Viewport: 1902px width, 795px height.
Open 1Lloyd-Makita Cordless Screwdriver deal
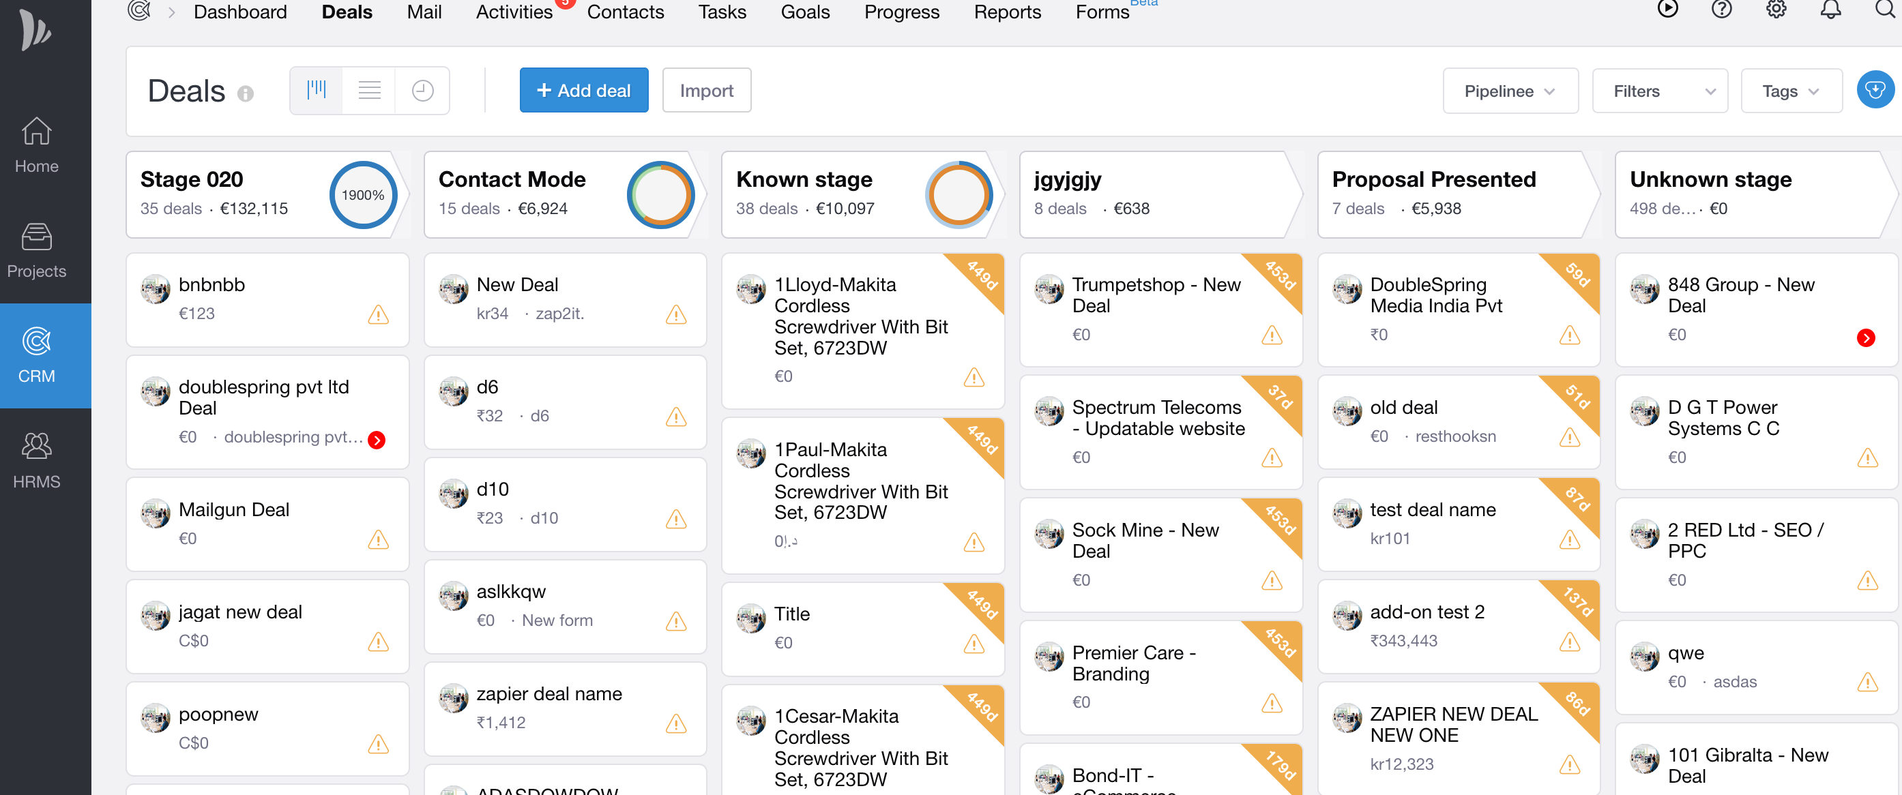pyautogui.click(x=862, y=331)
